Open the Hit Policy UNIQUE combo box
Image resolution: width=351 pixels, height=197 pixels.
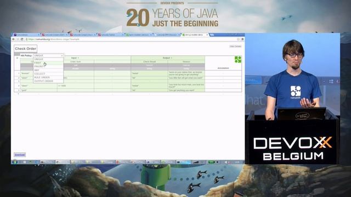click(48, 55)
